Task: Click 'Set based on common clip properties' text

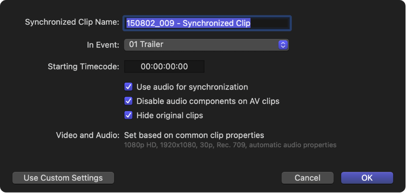Action: pyautogui.click(x=194, y=135)
